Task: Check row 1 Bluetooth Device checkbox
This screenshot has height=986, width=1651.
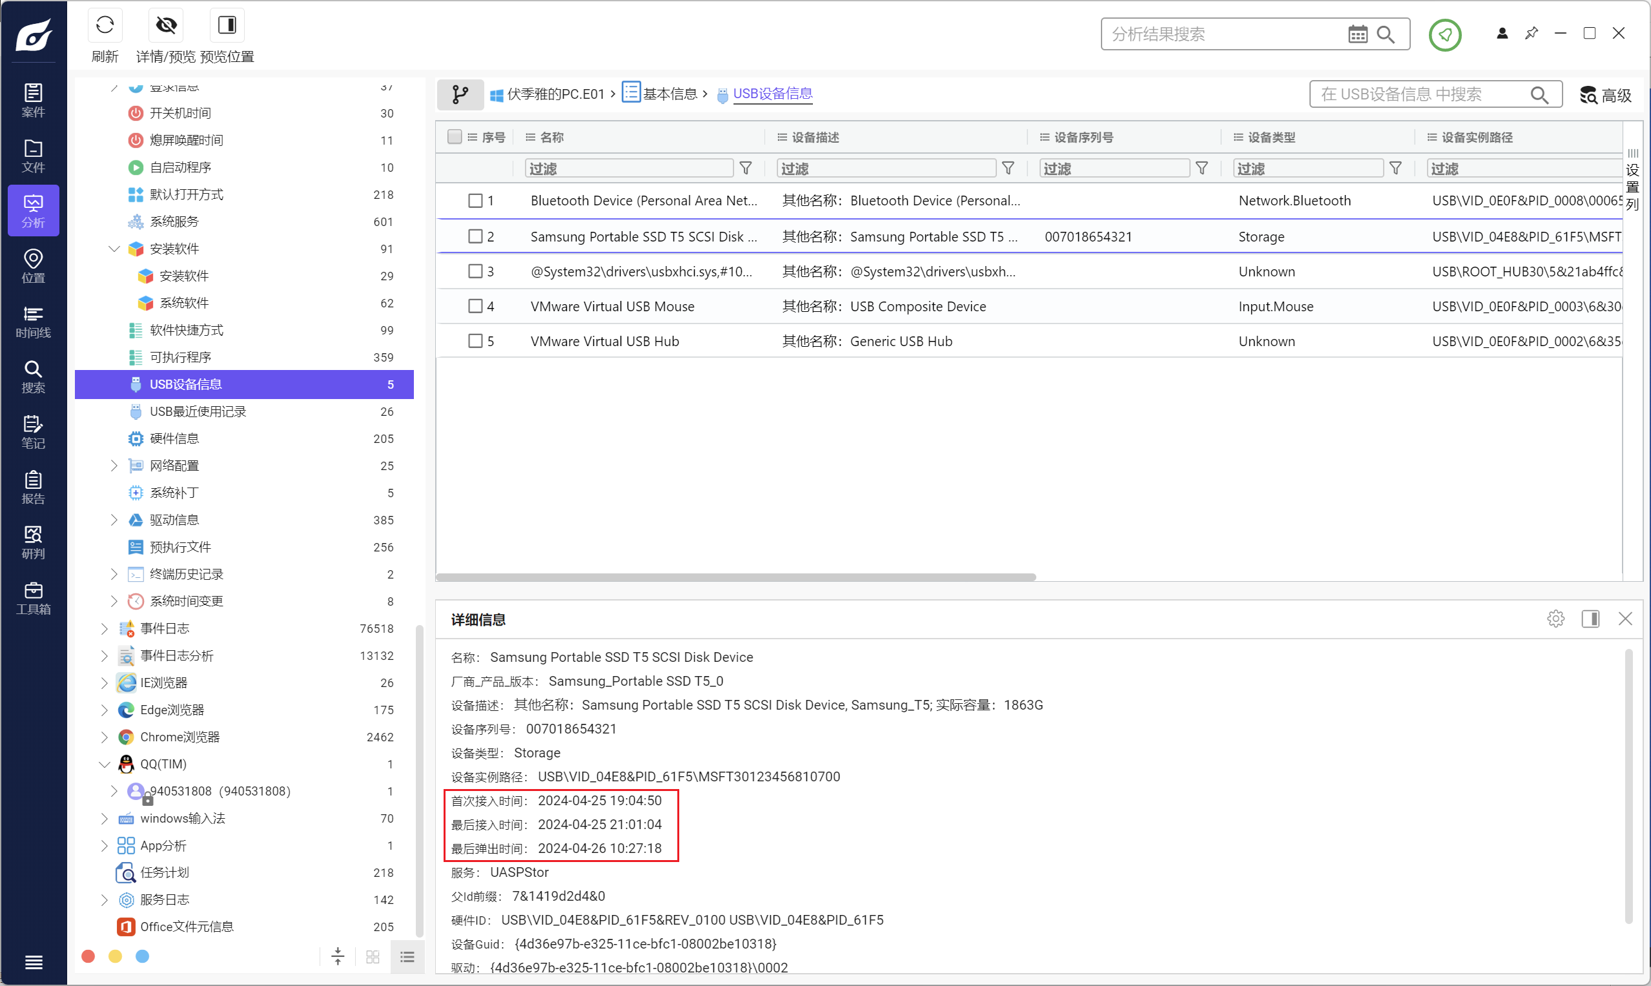Action: pyautogui.click(x=475, y=201)
